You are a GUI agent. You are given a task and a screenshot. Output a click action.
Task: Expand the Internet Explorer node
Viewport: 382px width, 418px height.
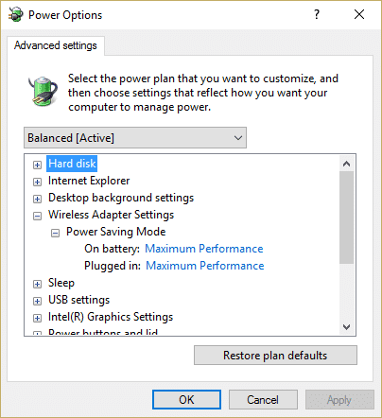[x=37, y=182]
